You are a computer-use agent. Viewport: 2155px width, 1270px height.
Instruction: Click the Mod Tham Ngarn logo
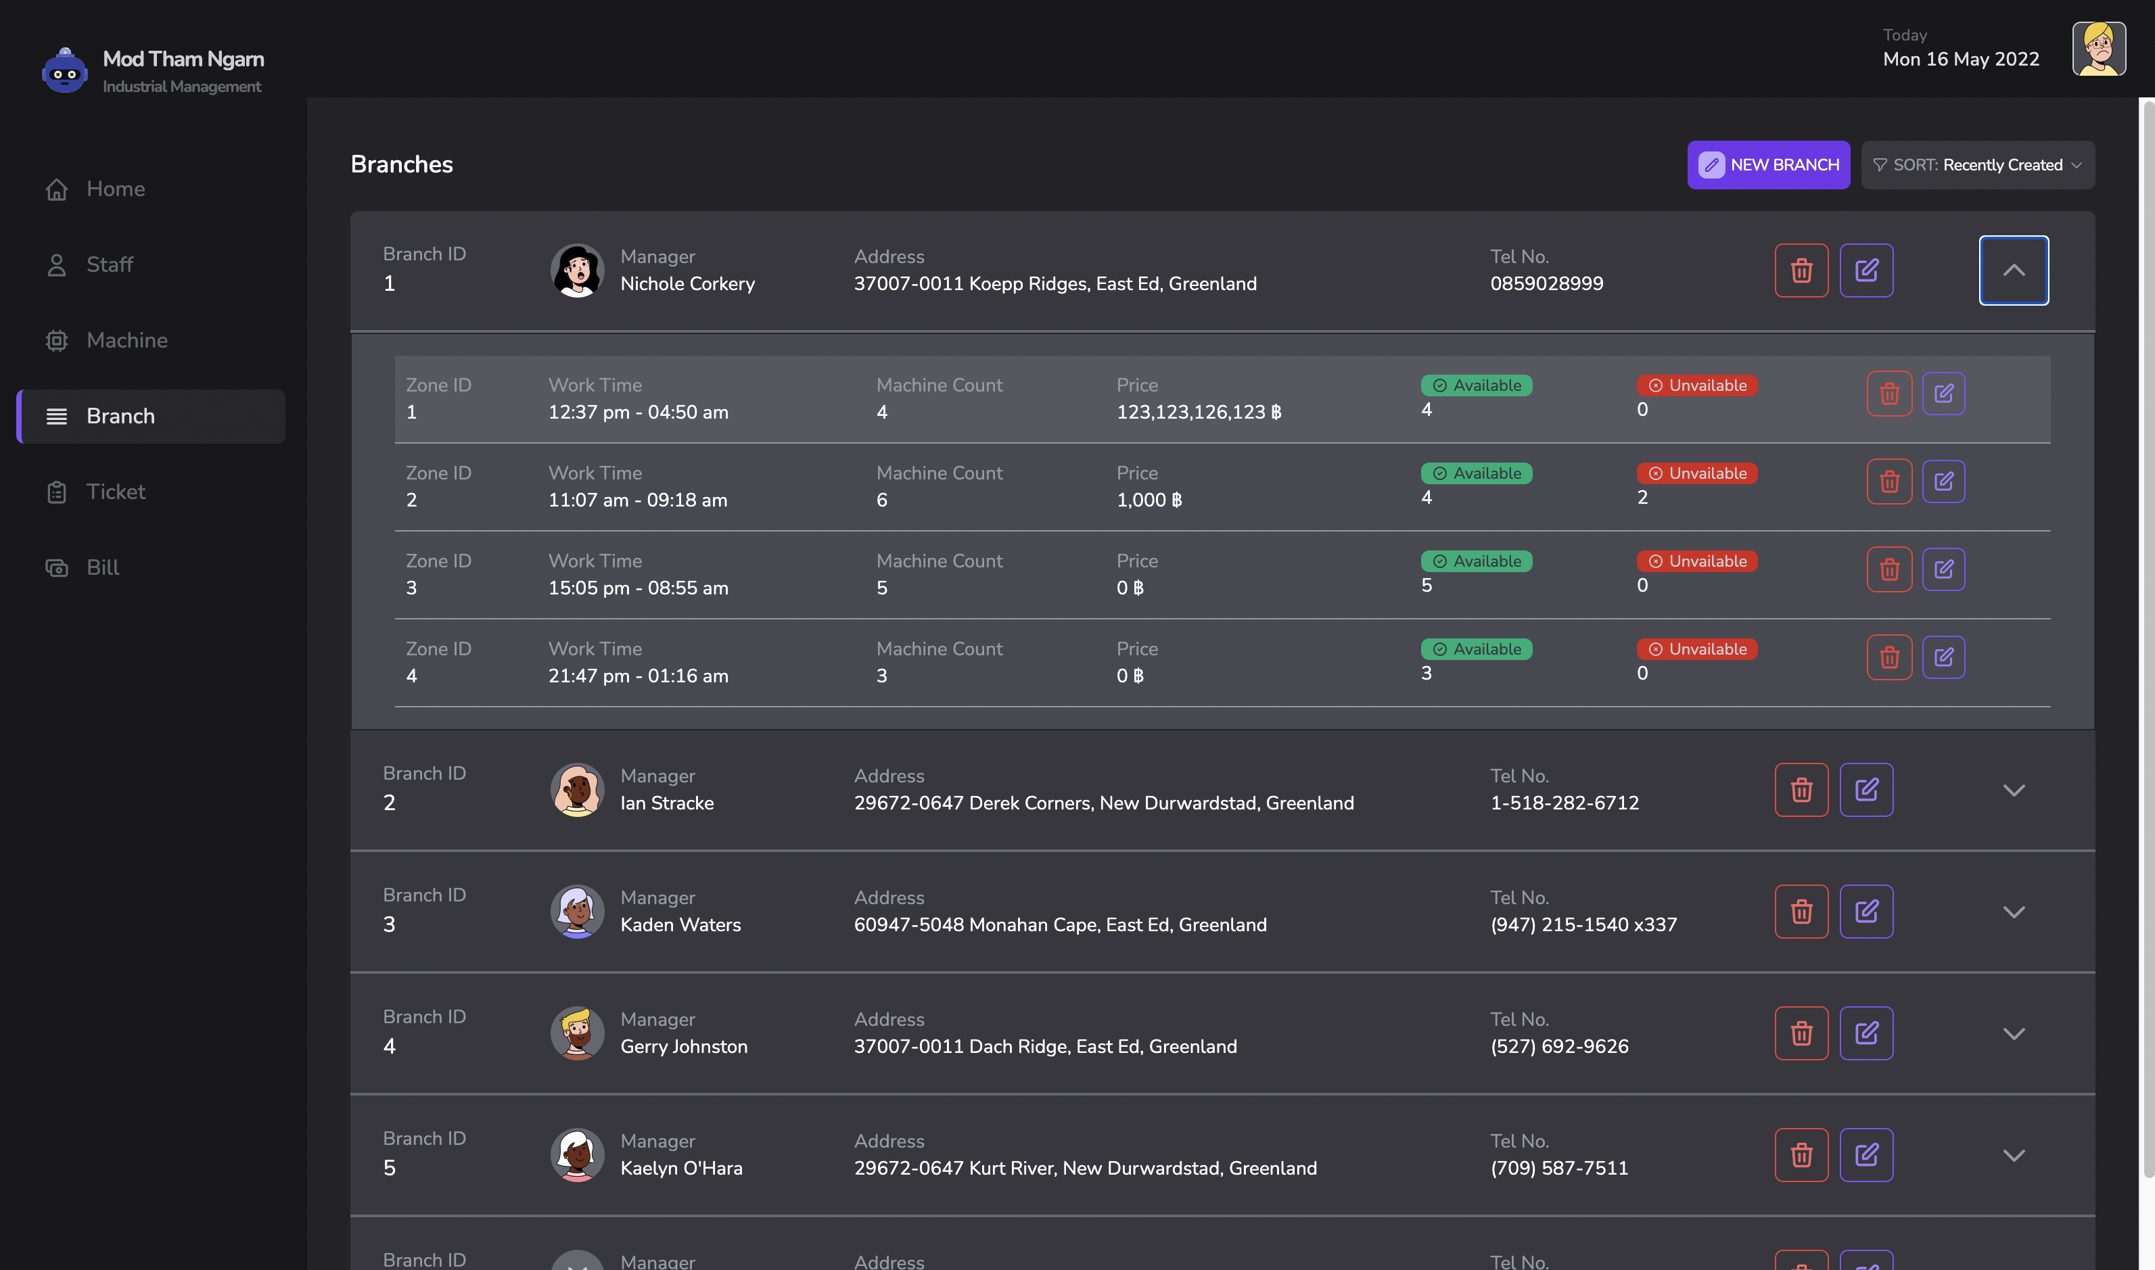[x=64, y=71]
